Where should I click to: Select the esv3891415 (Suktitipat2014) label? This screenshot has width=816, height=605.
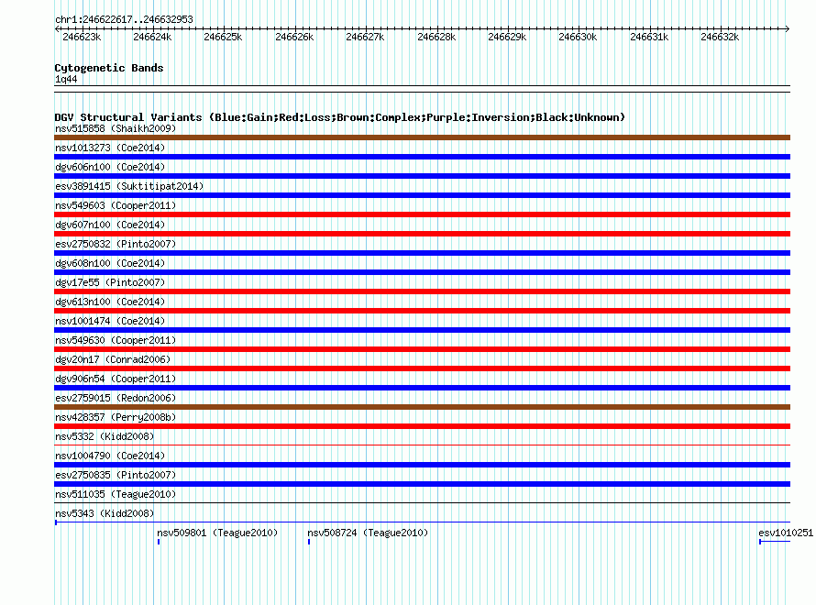click(129, 186)
